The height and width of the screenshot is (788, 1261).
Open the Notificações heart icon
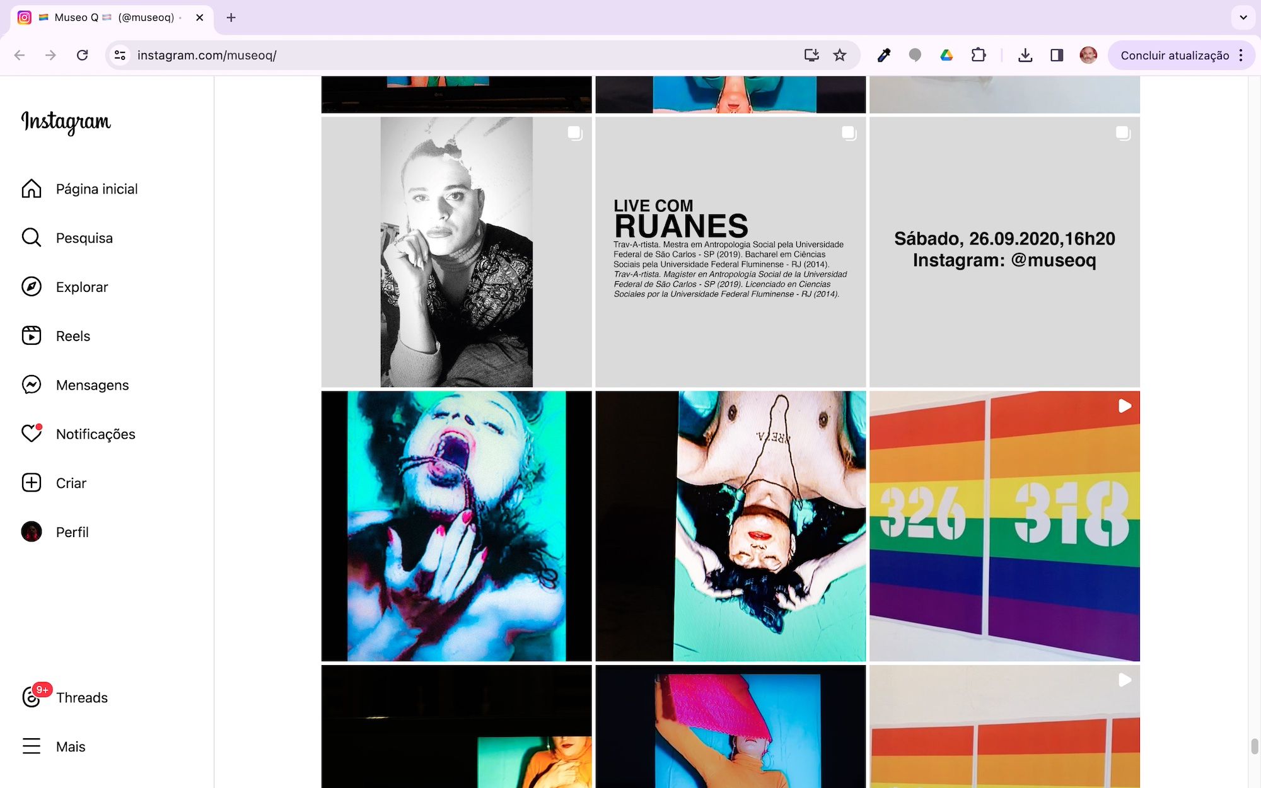pyautogui.click(x=32, y=434)
